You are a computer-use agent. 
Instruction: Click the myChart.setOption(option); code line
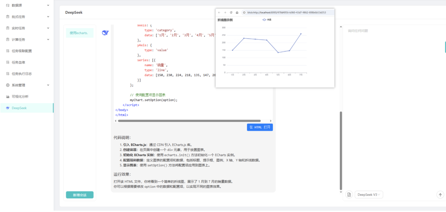(x=154, y=100)
